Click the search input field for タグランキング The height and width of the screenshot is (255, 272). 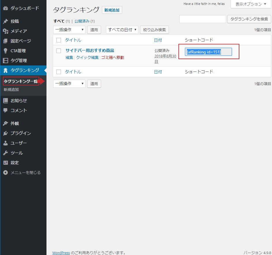coord(202,19)
